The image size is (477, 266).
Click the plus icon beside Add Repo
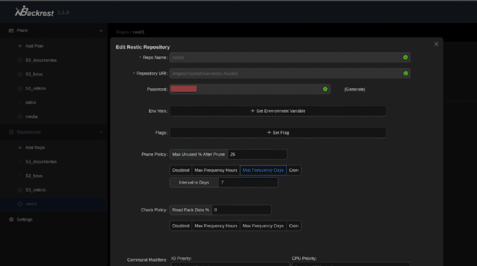20,147
